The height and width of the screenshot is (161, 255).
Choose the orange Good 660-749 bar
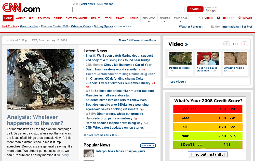click(x=208, y=118)
